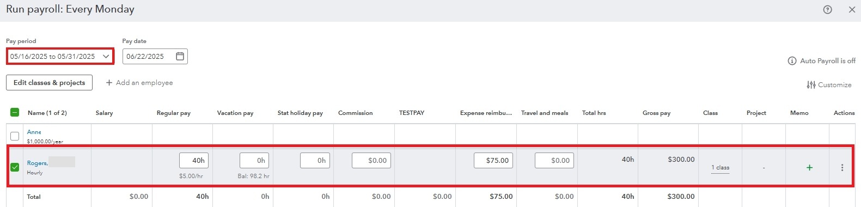861x207 pixels.
Task: Click the plus icon for Add an employee
Action: [x=109, y=82]
